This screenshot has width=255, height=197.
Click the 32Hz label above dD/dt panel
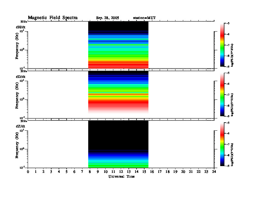point(24,71)
